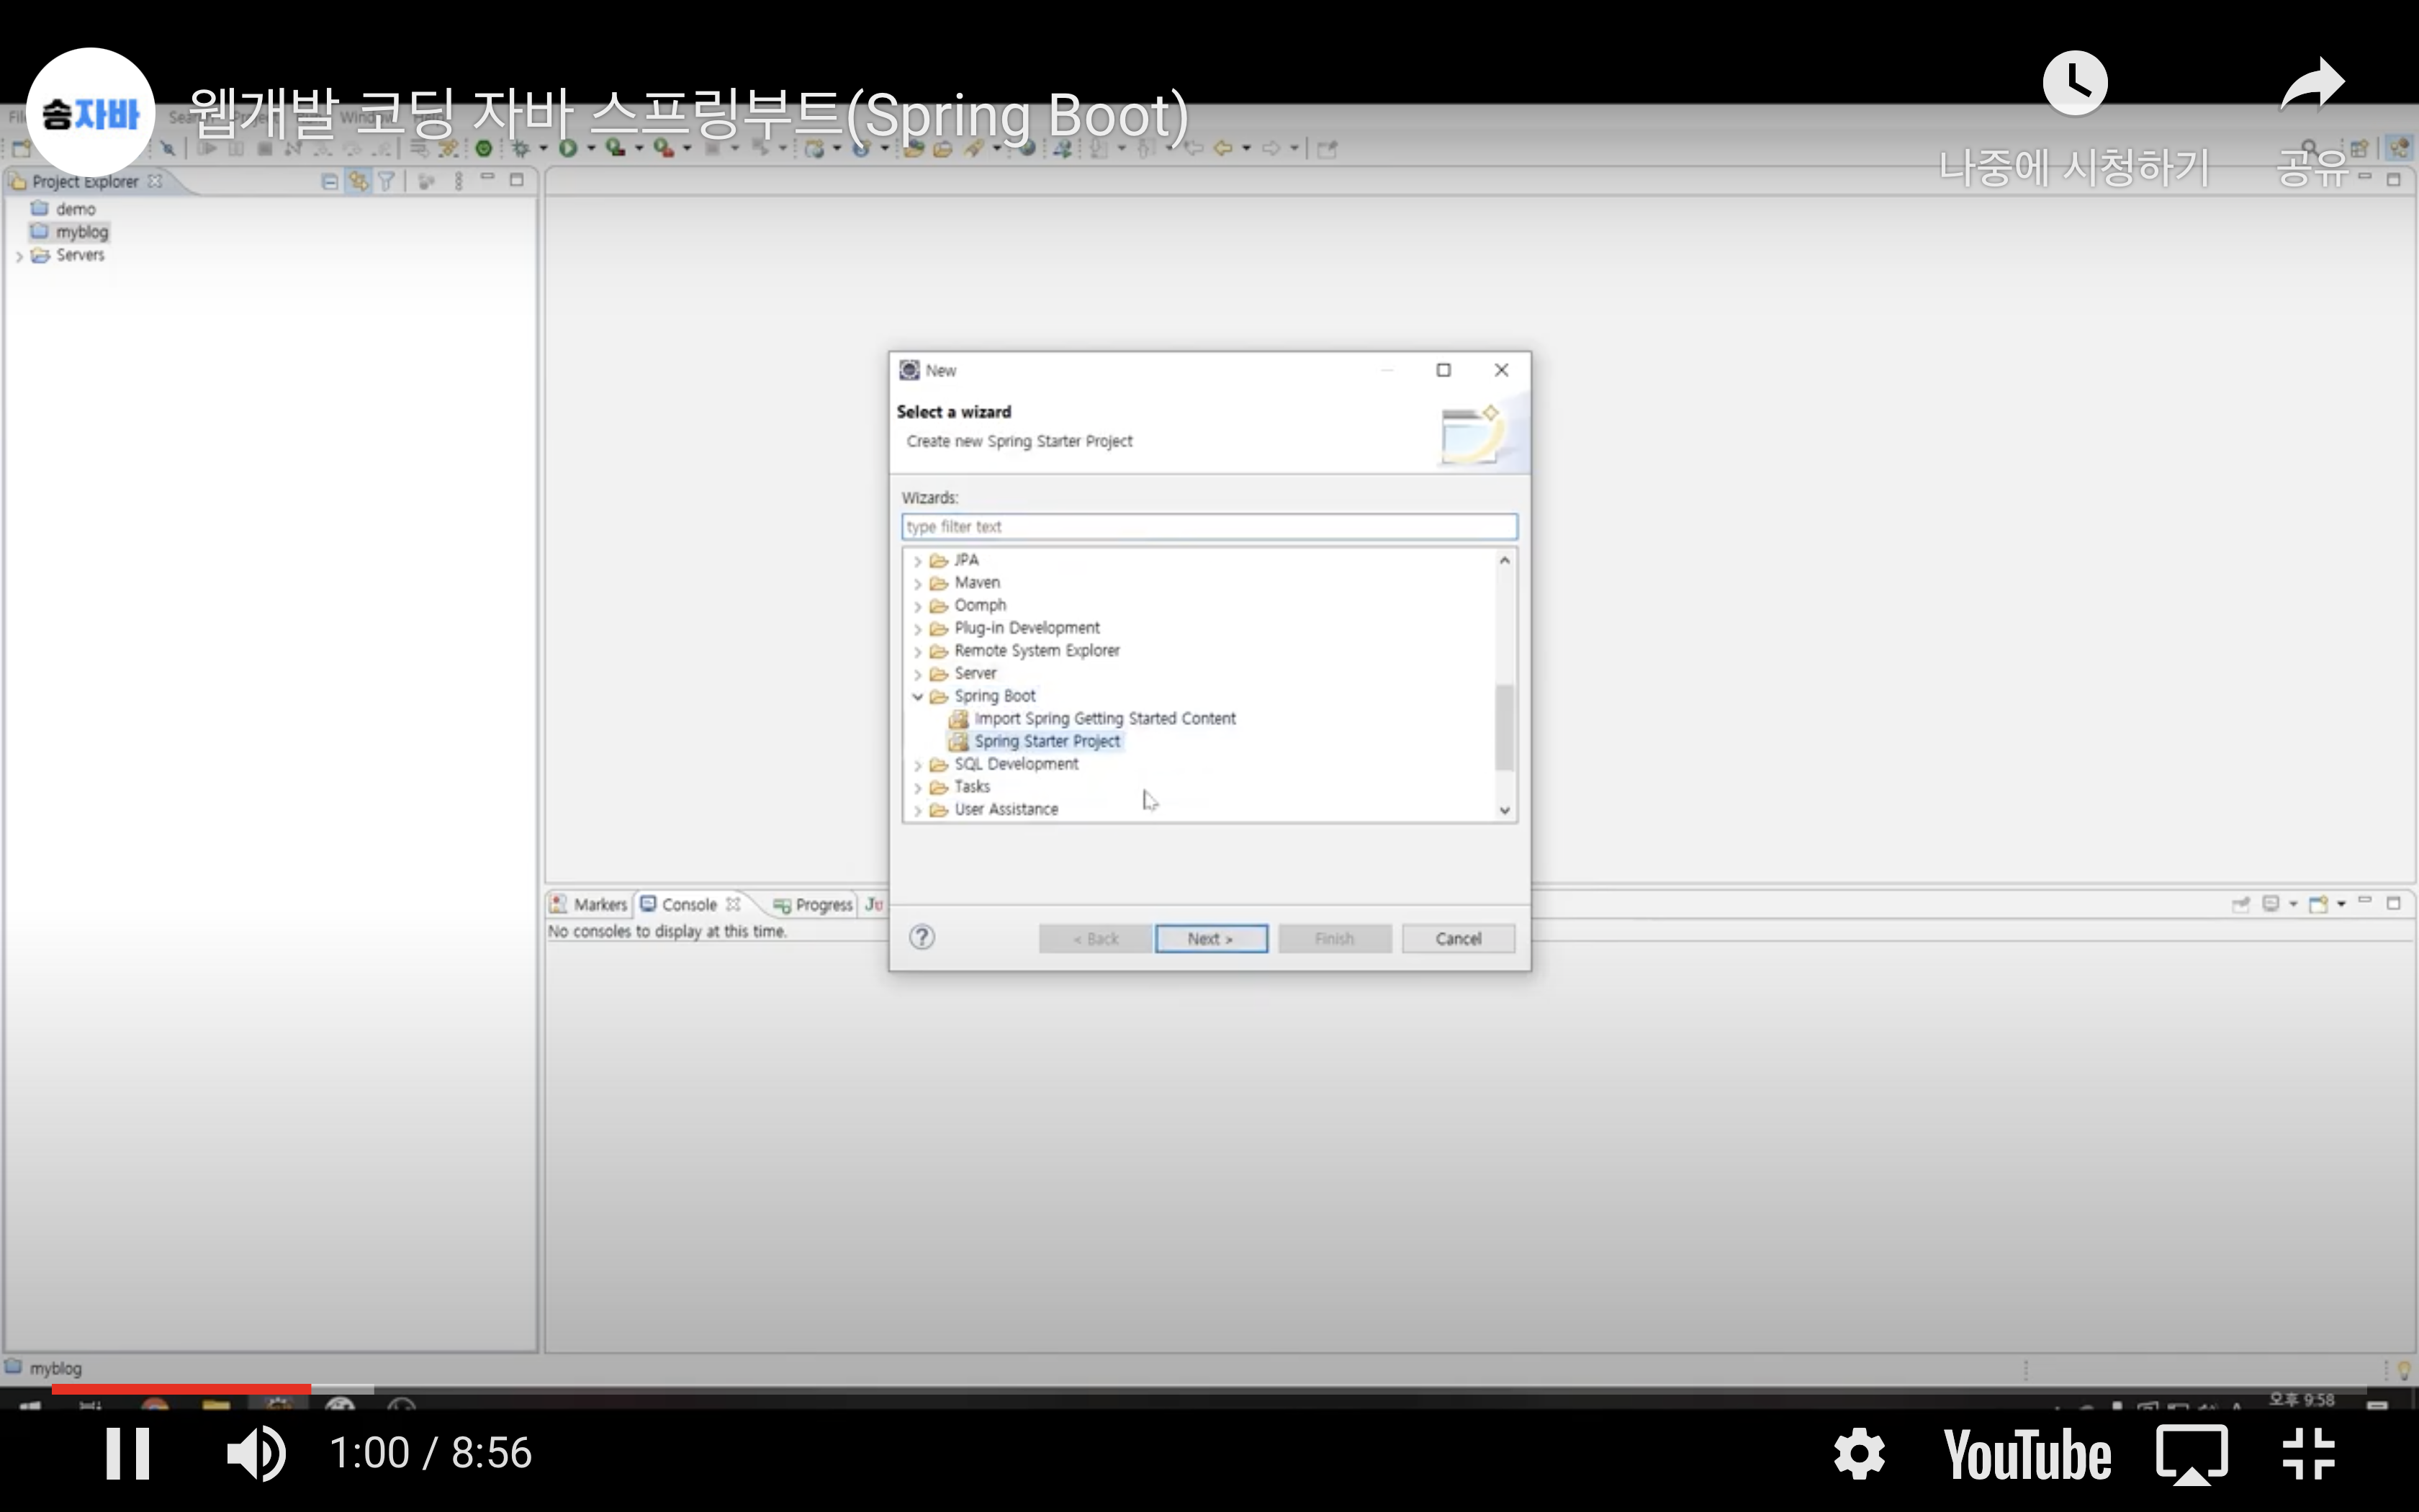Click Open Console icon in console toolbar
This screenshot has height=1512, width=2419.
[2319, 904]
